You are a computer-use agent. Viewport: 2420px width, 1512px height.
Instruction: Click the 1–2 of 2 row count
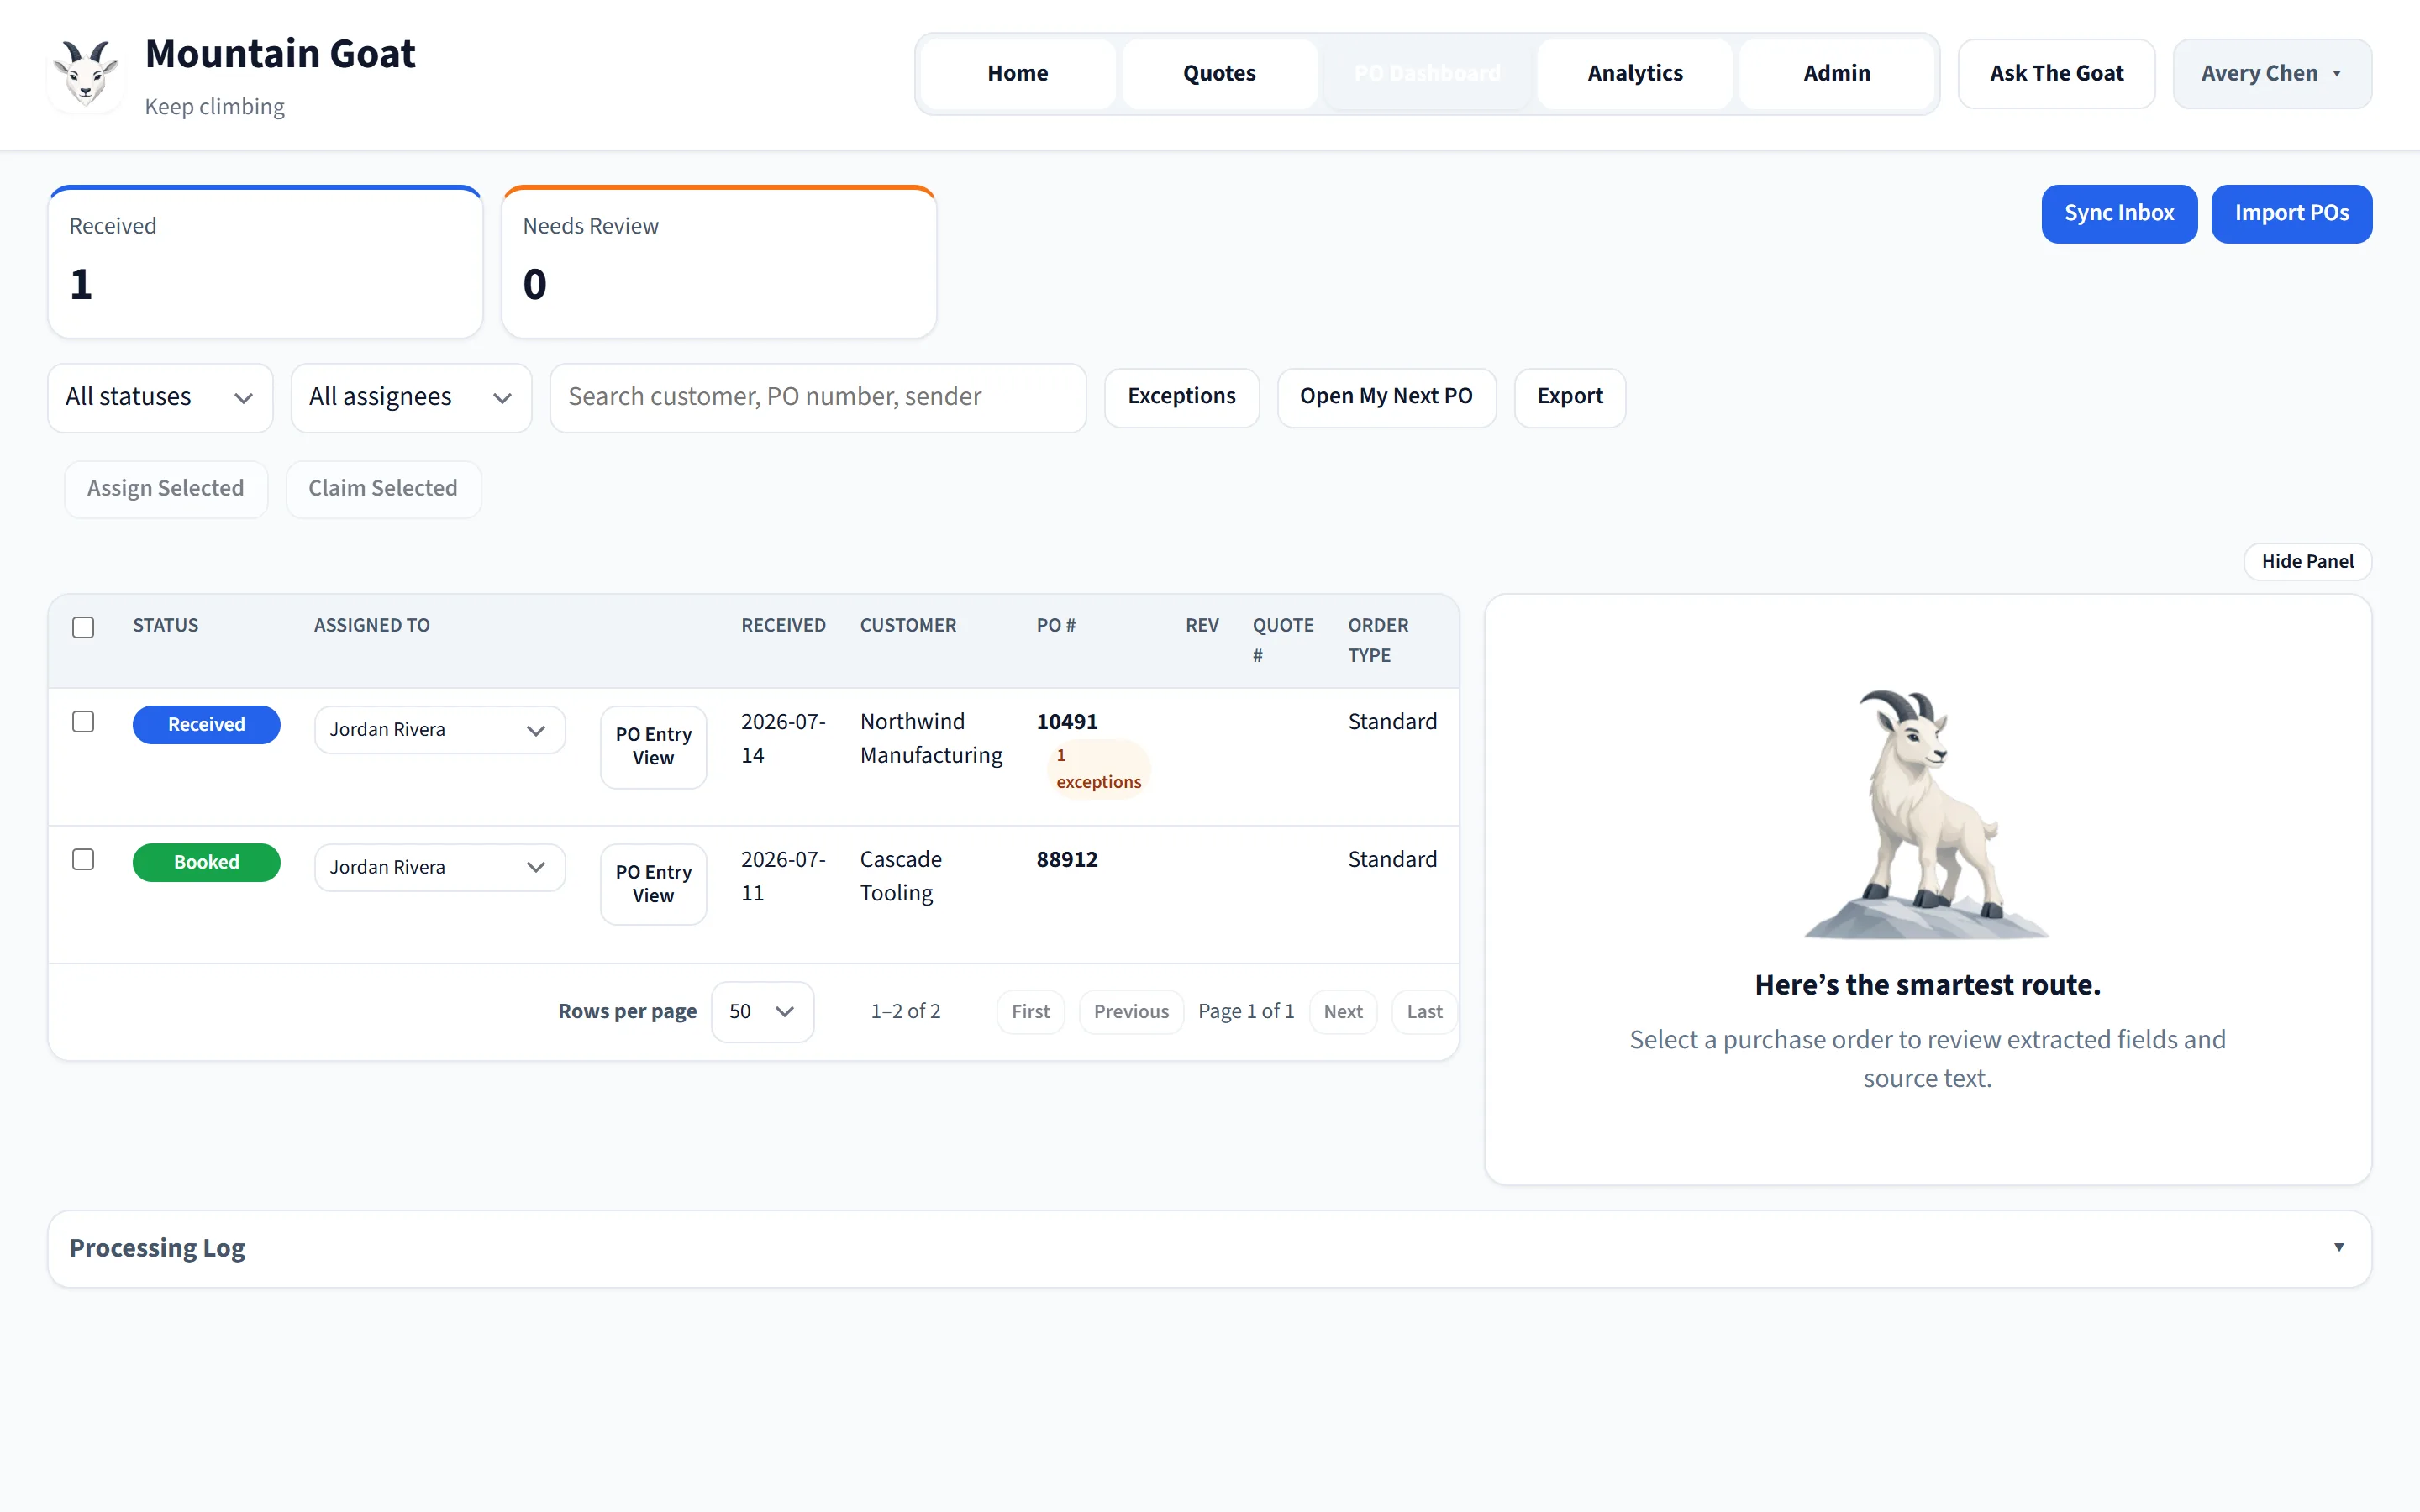point(905,1011)
